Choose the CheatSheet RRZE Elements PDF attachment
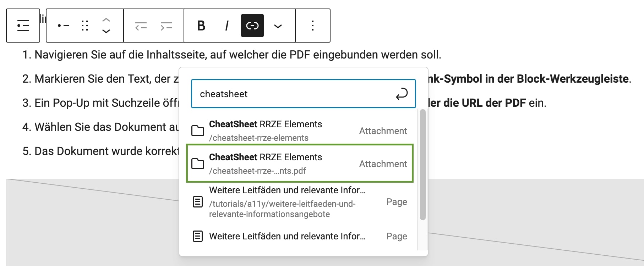The image size is (644, 266). [300, 164]
